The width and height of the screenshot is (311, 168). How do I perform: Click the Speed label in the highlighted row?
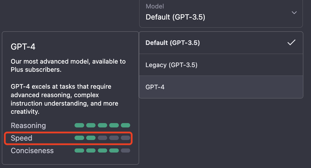pos(22,138)
